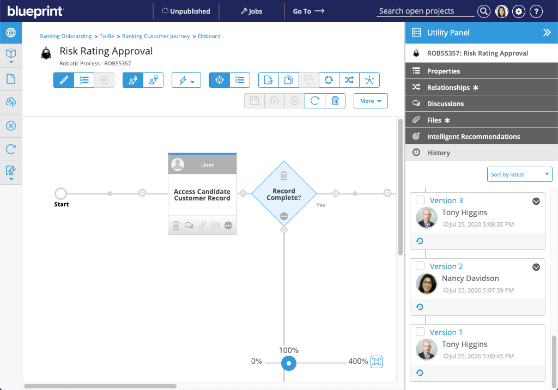Open settings gear icon in header

click(x=519, y=11)
